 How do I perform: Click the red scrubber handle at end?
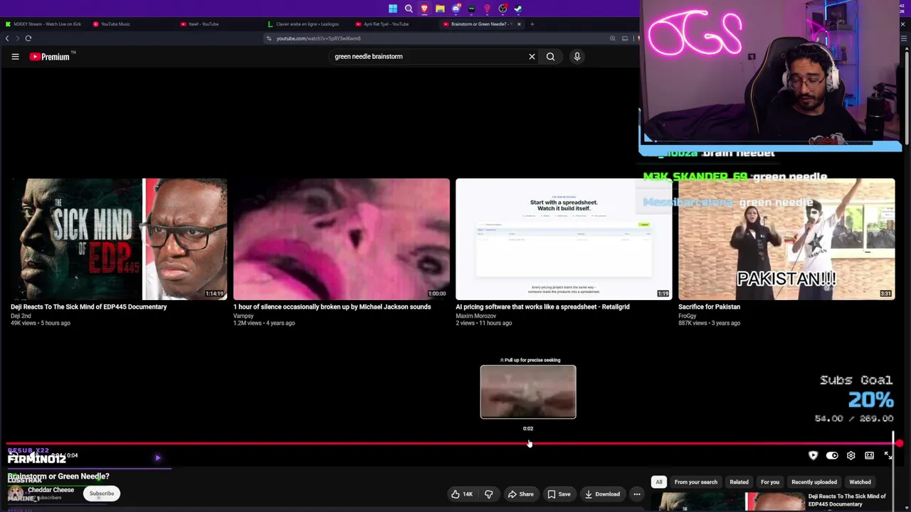pyautogui.click(x=899, y=444)
